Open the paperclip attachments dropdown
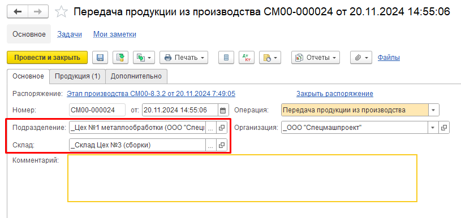The height and width of the screenshot is (218, 461). click(x=361, y=58)
